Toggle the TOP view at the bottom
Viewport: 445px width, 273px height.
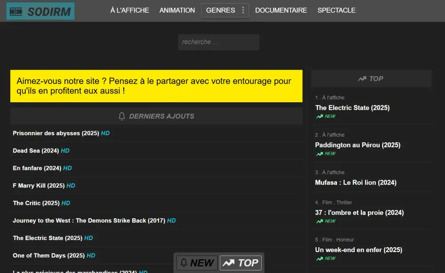pos(241,262)
